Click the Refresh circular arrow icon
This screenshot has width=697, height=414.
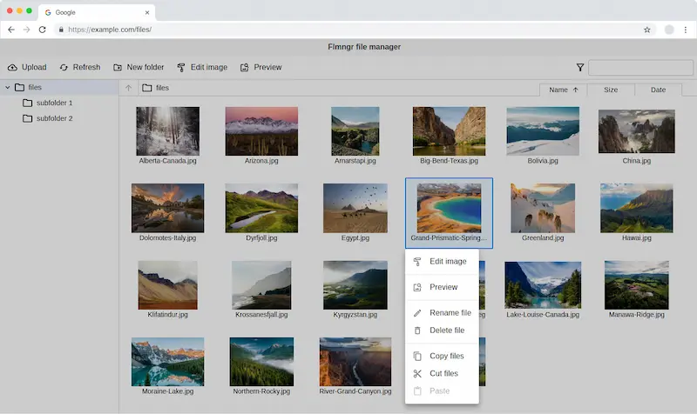[64, 68]
